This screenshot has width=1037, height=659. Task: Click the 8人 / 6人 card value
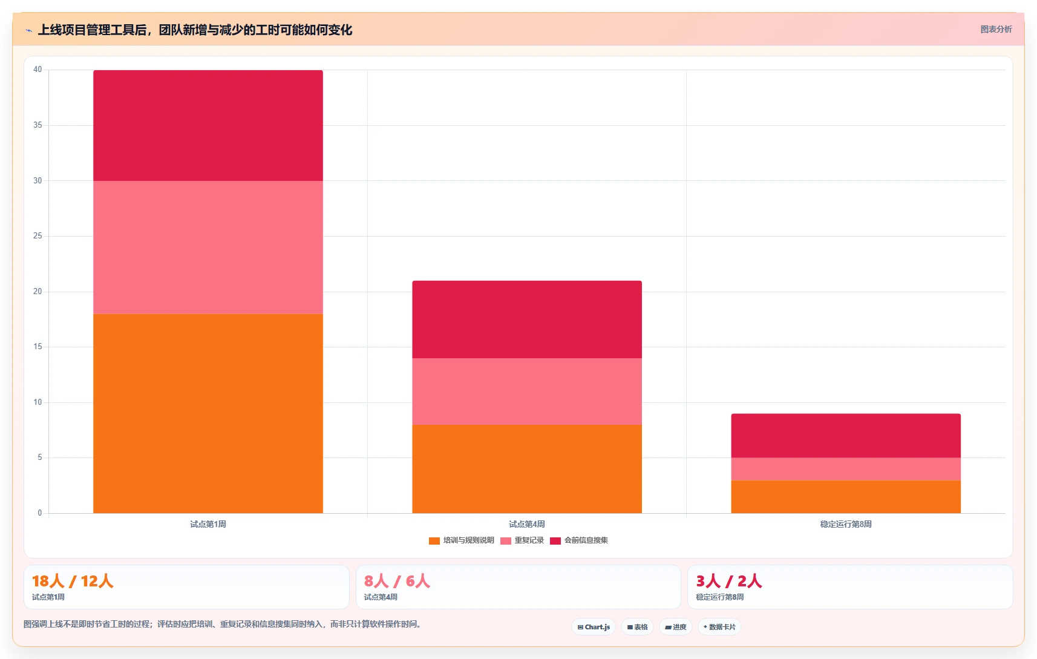(397, 582)
